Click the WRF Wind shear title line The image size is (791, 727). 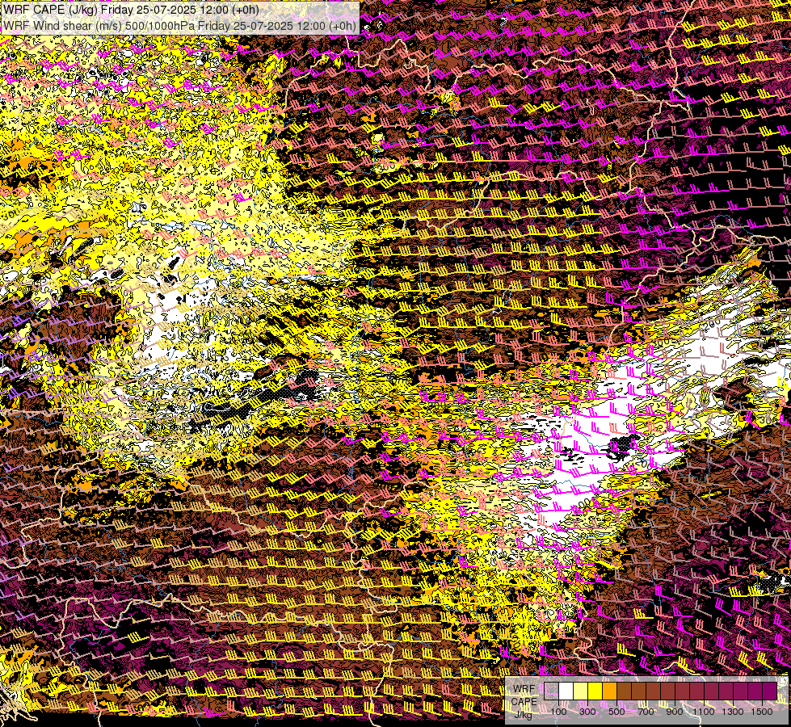click(179, 25)
